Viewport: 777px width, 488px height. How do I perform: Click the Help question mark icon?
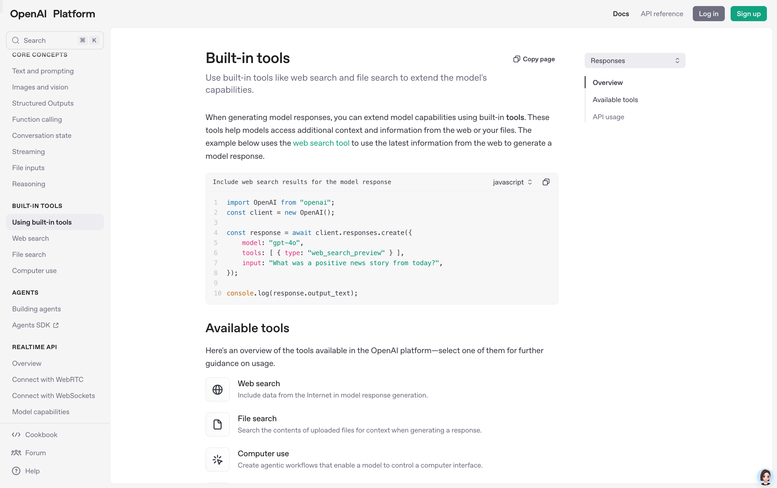coord(16,471)
